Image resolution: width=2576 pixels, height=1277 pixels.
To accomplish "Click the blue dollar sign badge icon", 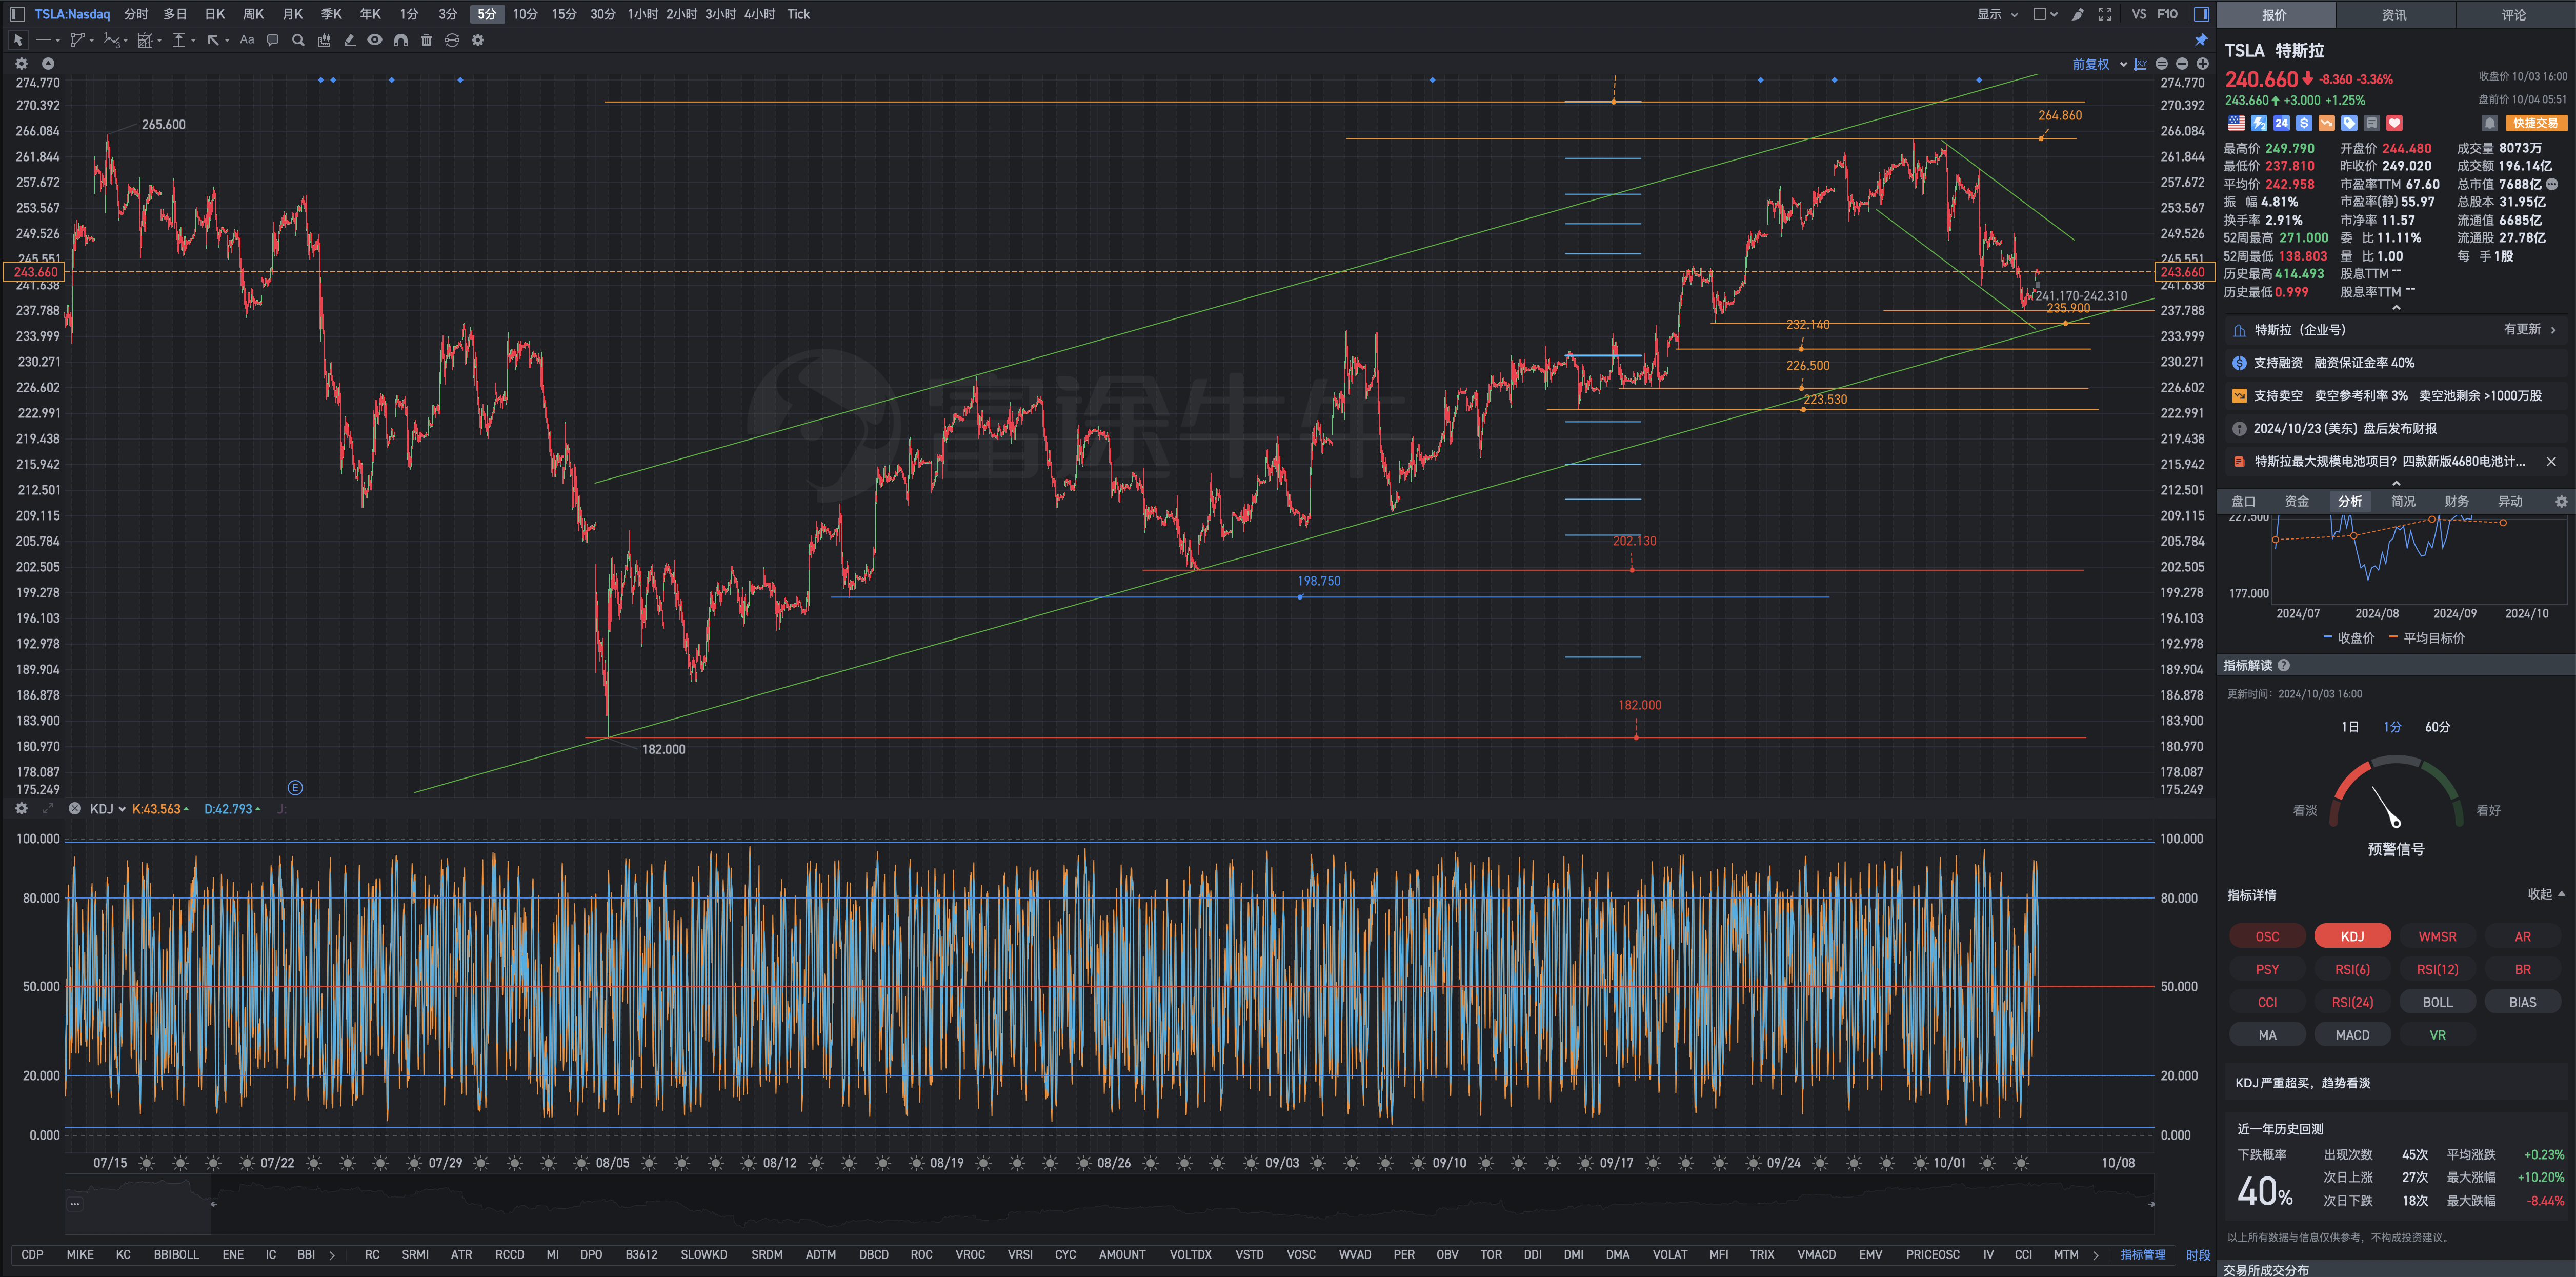I will tap(2304, 123).
